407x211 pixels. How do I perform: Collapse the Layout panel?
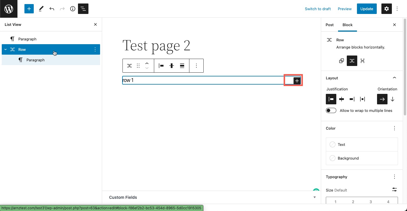pyautogui.click(x=394, y=78)
